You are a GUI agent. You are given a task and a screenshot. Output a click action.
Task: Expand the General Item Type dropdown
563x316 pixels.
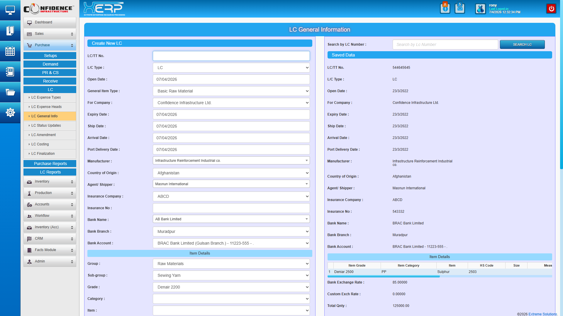(231, 91)
